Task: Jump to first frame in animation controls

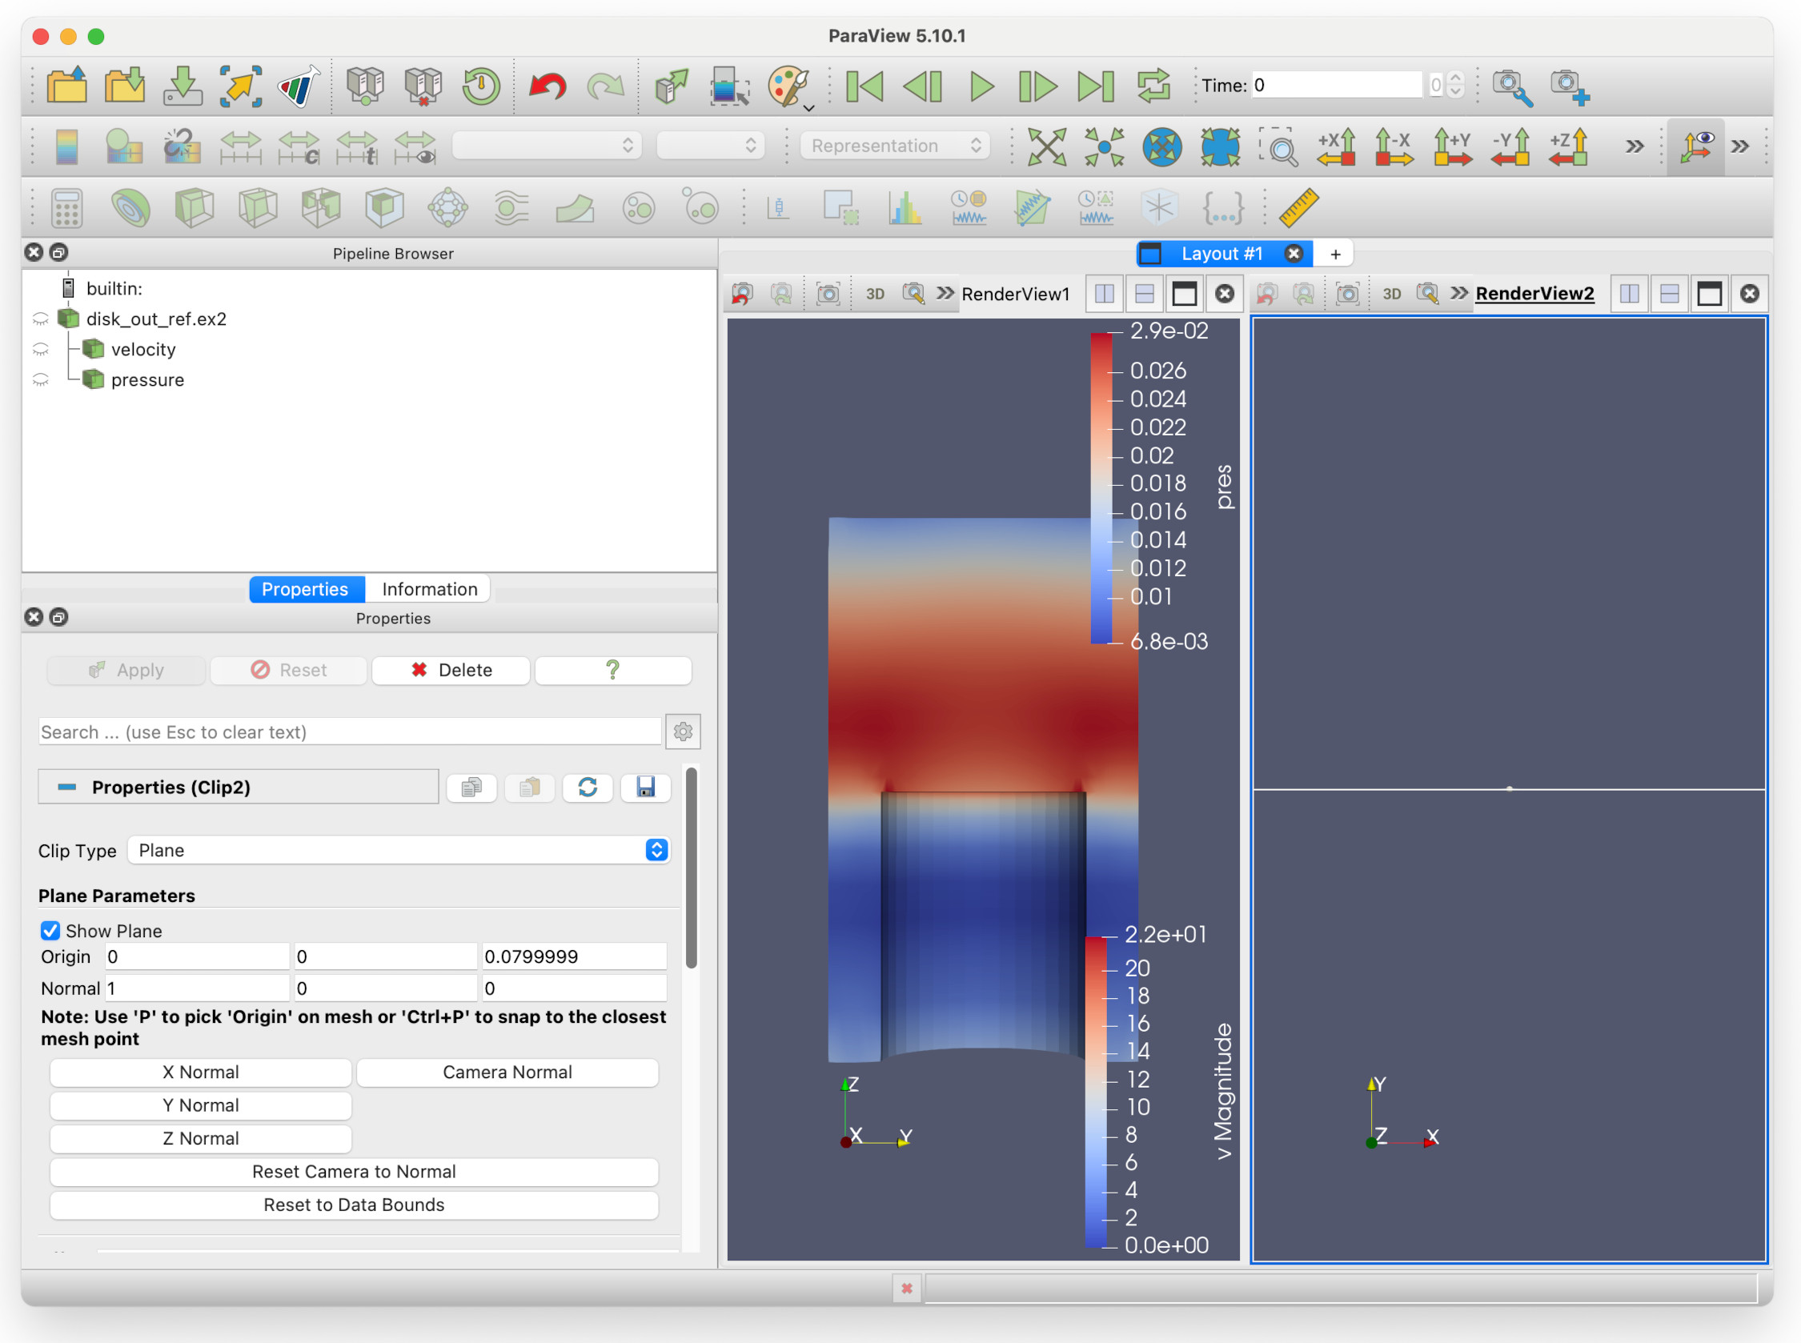Action: click(864, 86)
